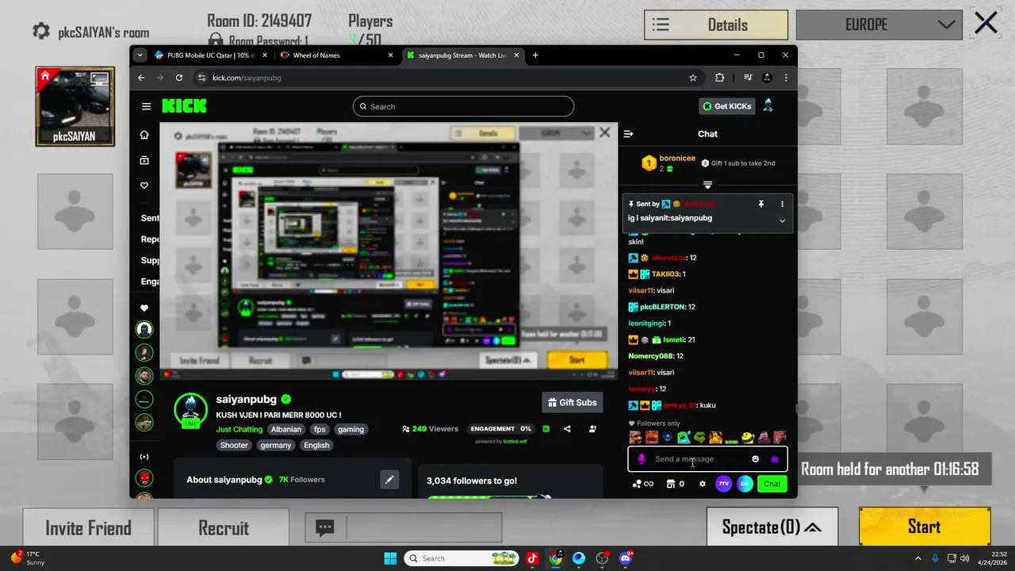This screenshot has width=1015, height=571.
Task: Open the EUROPE server dropdown in game
Action: click(878, 25)
